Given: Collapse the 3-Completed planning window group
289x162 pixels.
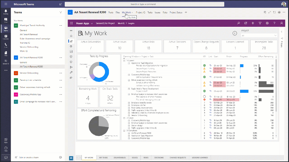Looking at the screenshot, I should (x=124, y=131).
